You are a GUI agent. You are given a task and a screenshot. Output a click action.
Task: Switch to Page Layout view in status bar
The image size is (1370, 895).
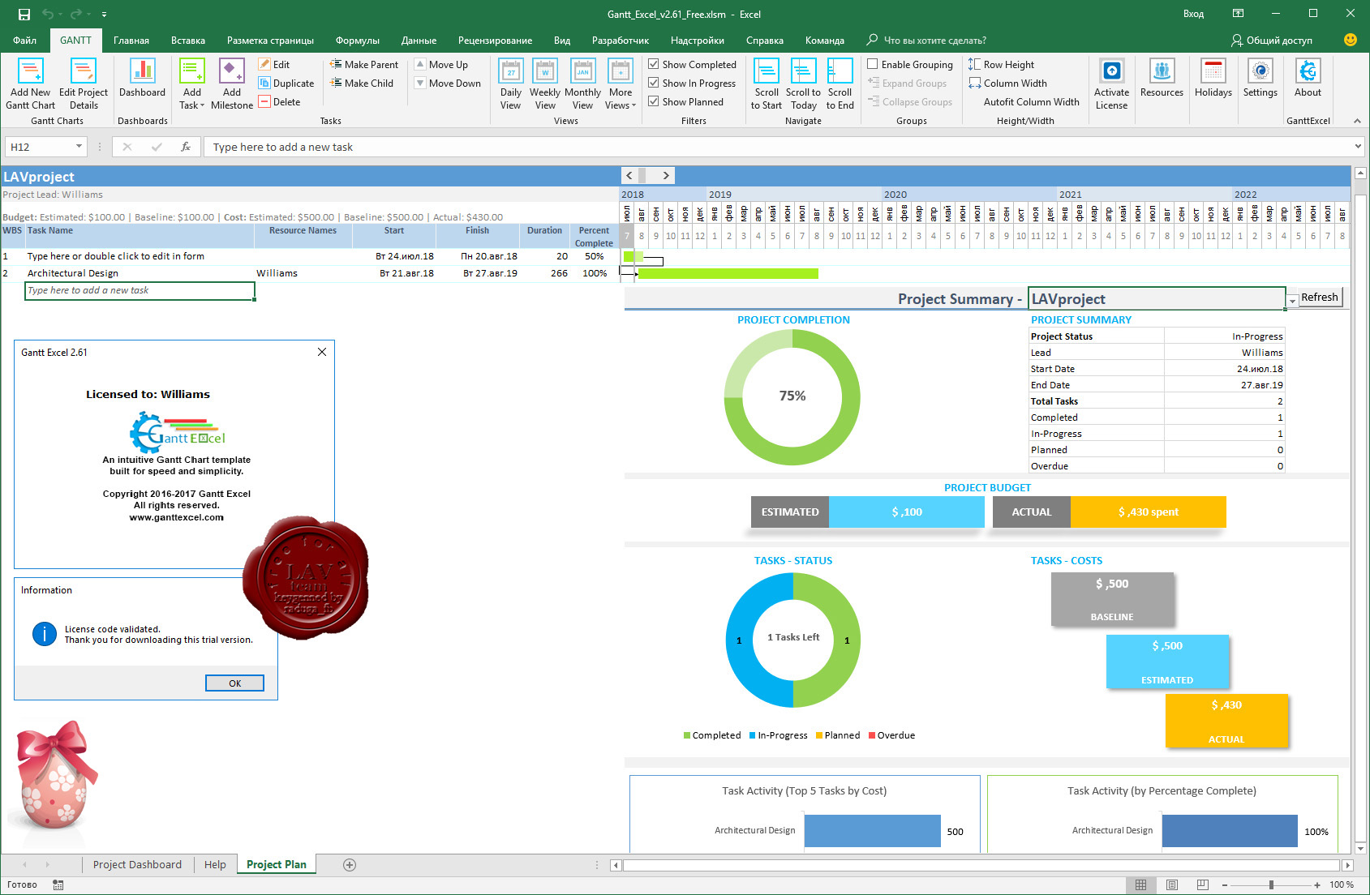pos(1172,884)
